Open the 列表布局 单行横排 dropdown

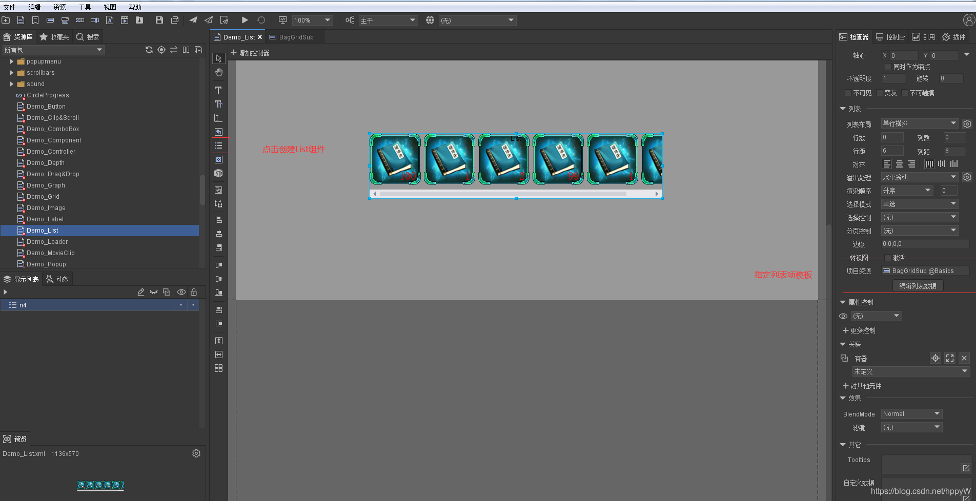[920, 123]
